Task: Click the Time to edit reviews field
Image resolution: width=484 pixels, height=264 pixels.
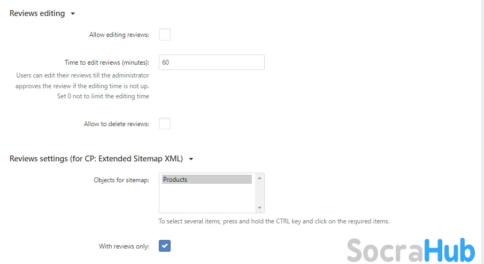Action: point(212,63)
